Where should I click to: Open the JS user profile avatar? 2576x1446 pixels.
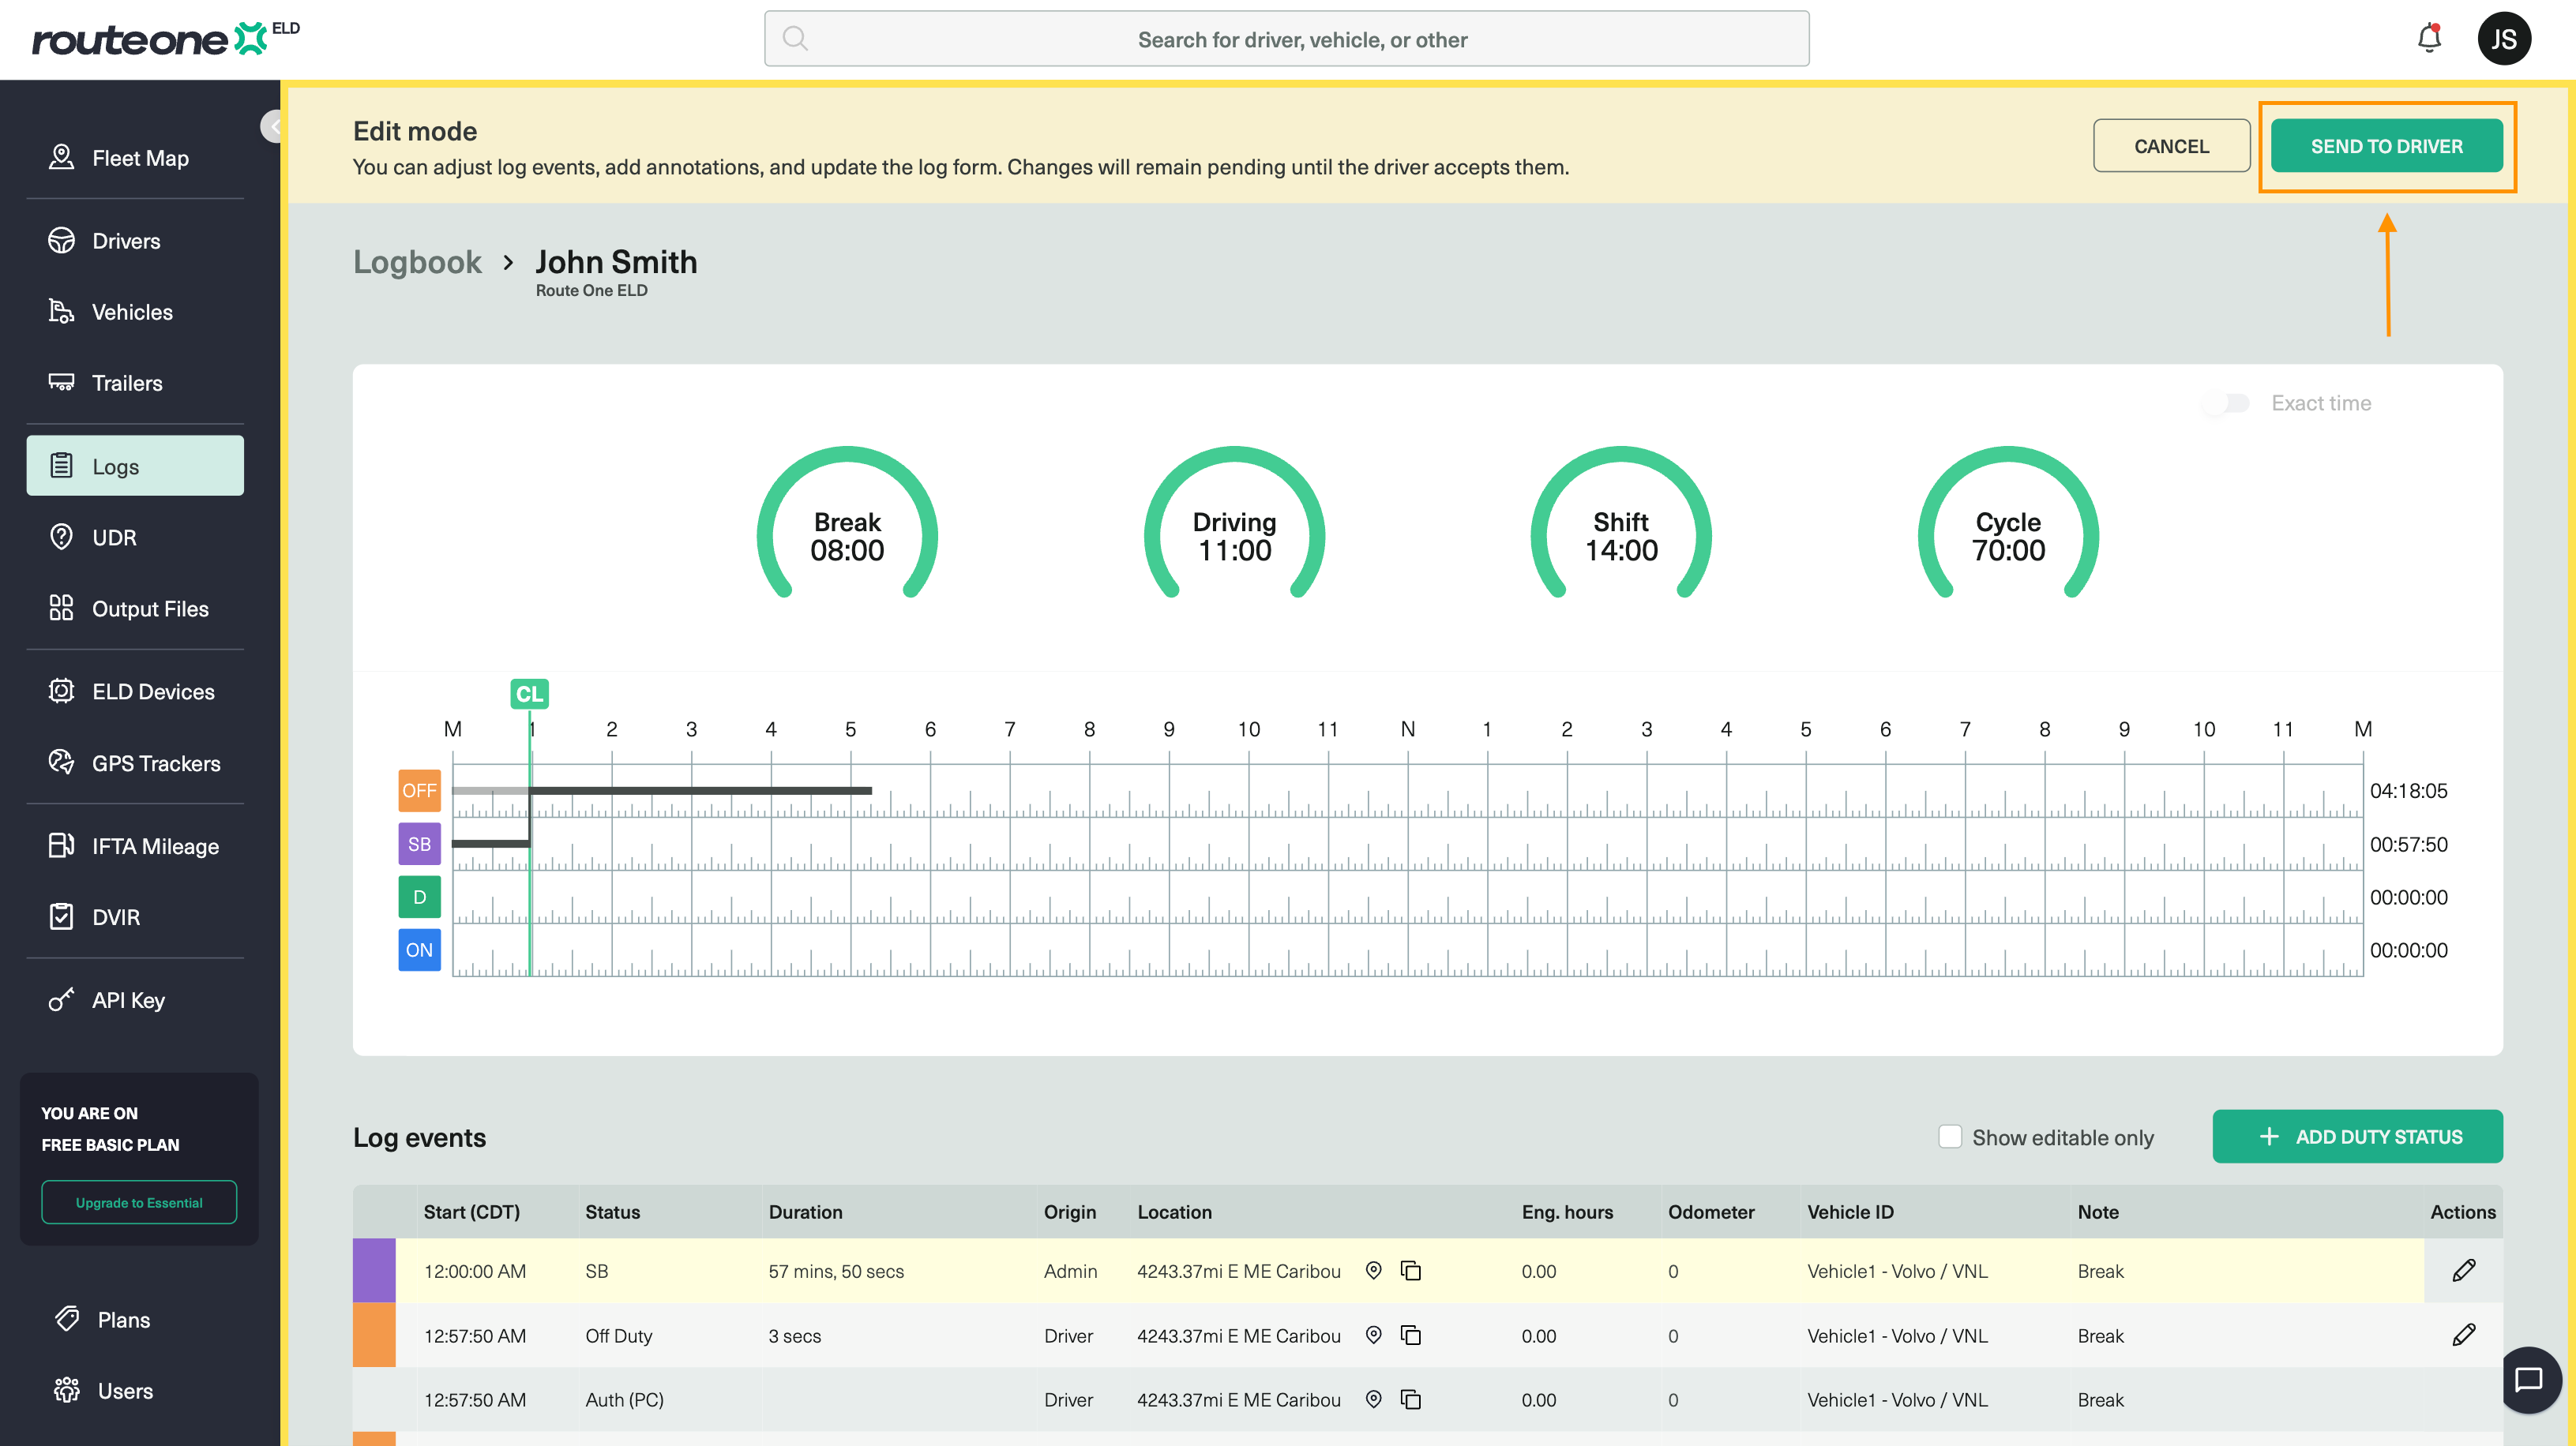click(x=2503, y=39)
